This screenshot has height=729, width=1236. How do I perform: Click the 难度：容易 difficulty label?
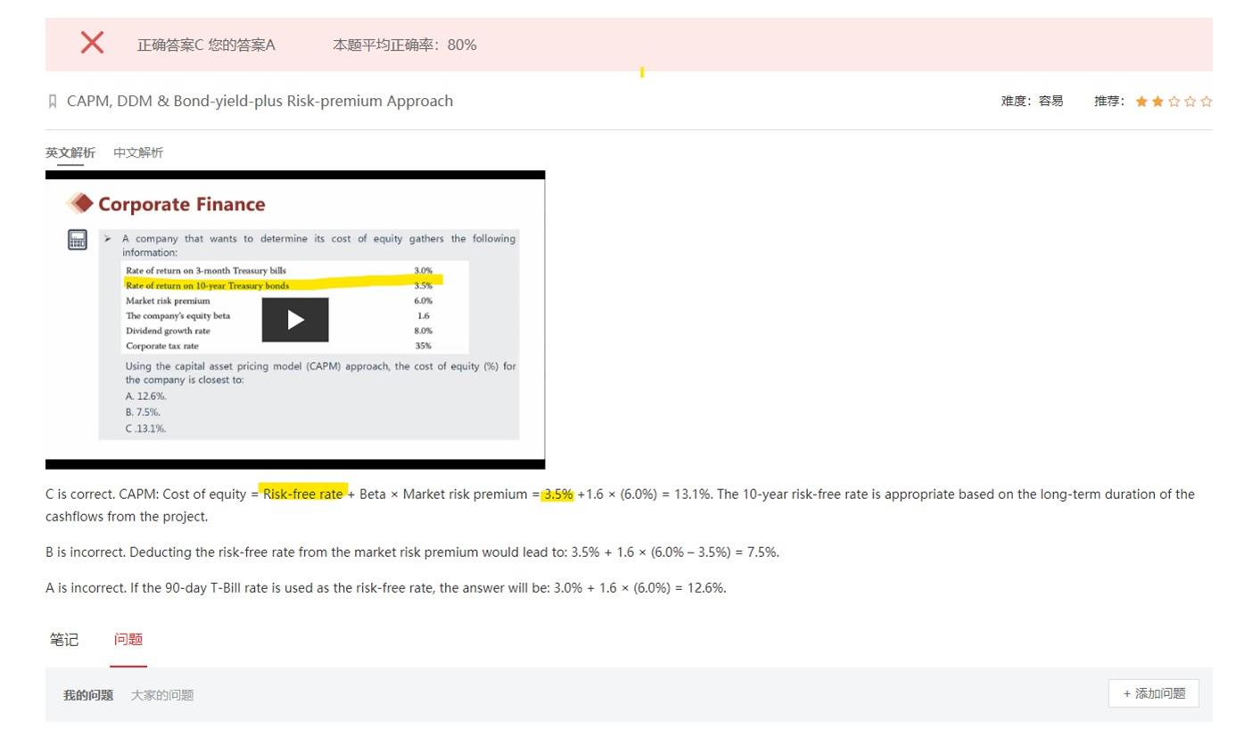click(1032, 102)
